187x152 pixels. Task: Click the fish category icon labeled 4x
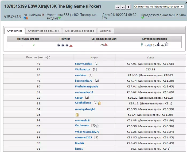[150, 45]
